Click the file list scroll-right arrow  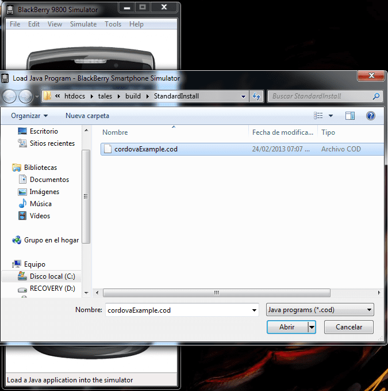click(x=379, y=293)
